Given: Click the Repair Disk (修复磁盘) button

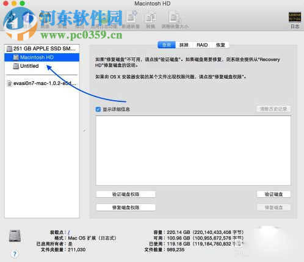Looking at the screenshot, I should 273,208.
